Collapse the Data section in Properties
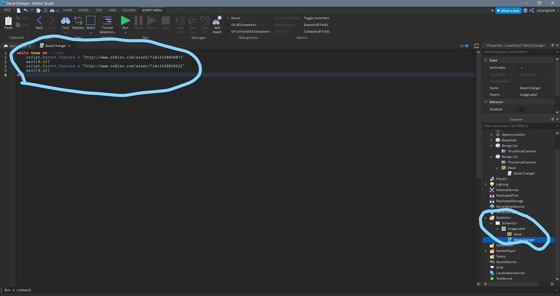The height and width of the screenshot is (296, 560). (485, 60)
